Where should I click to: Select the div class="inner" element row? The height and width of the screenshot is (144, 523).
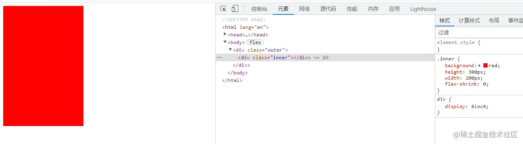tap(325, 58)
